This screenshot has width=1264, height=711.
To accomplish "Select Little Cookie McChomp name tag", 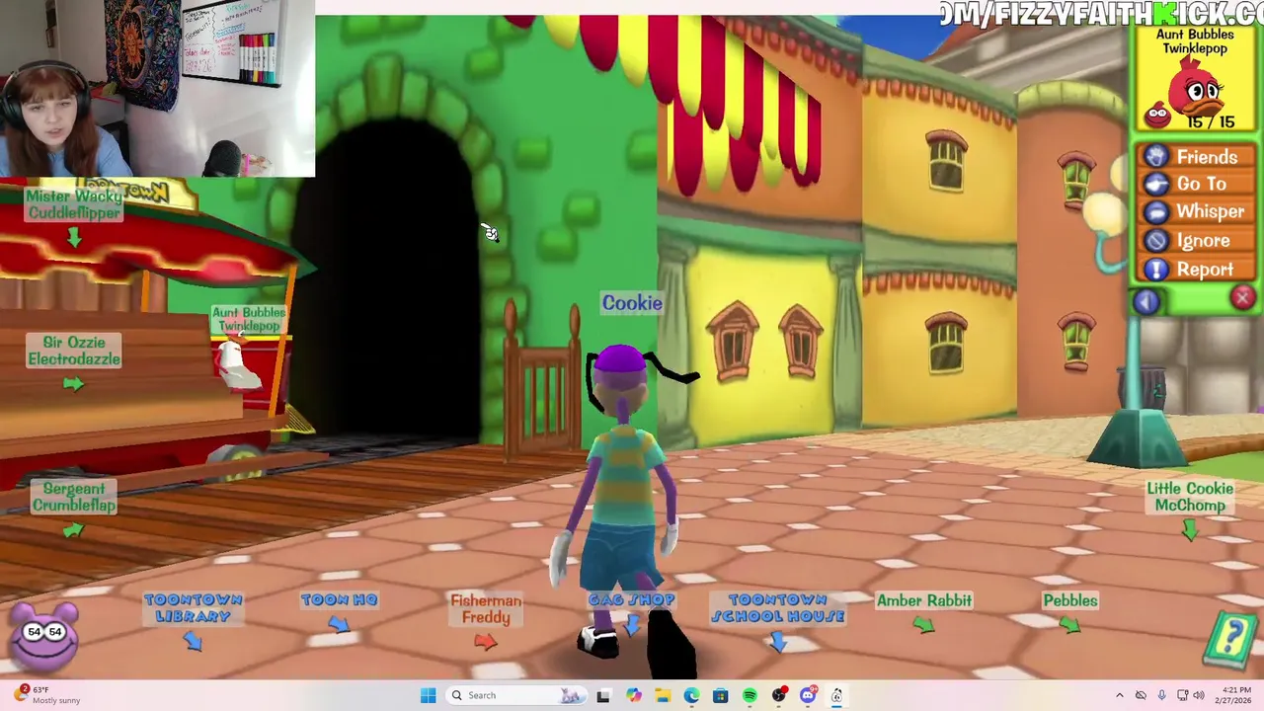I will [x=1190, y=497].
